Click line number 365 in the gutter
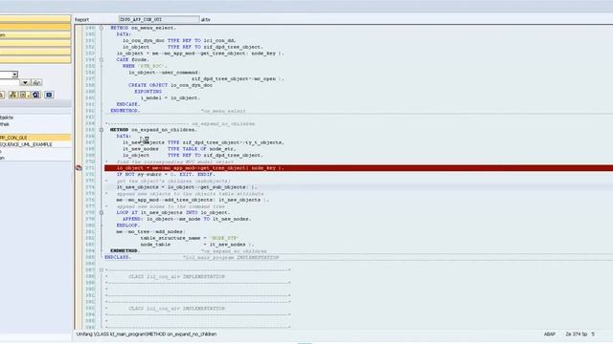This screenshot has width=613, height=344. [x=90, y=130]
